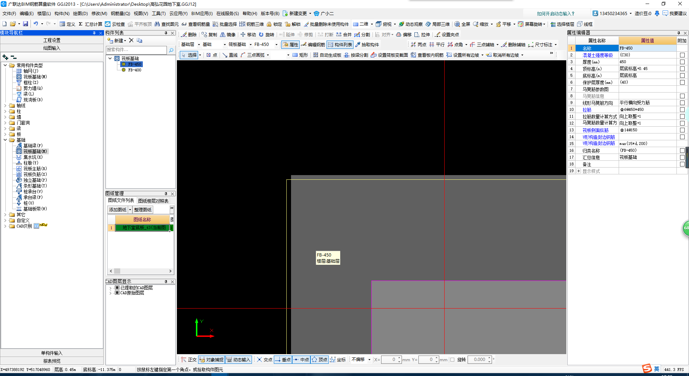Click the X coordinate input field
The width and height of the screenshot is (689, 376).
point(389,359)
